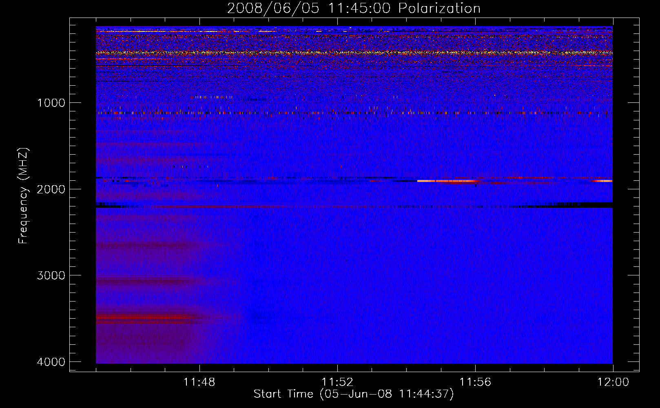Select the 'Frequency (MHZ)' y-axis label
This screenshot has height=408, width=660.
[23, 196]
